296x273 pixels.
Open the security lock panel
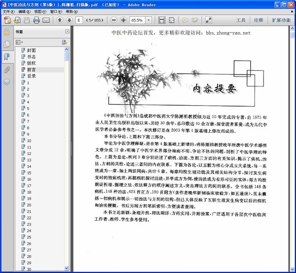click(x=6, y=32)
